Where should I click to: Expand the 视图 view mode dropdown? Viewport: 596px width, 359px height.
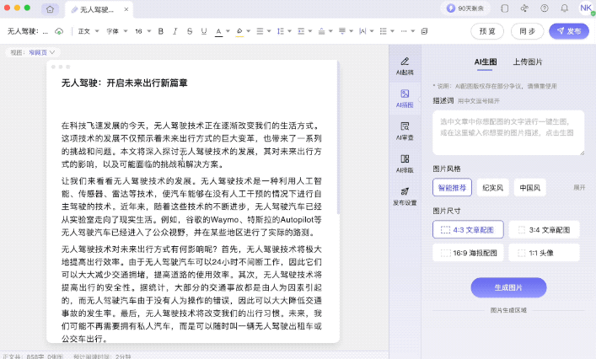(x=42, y=52)
